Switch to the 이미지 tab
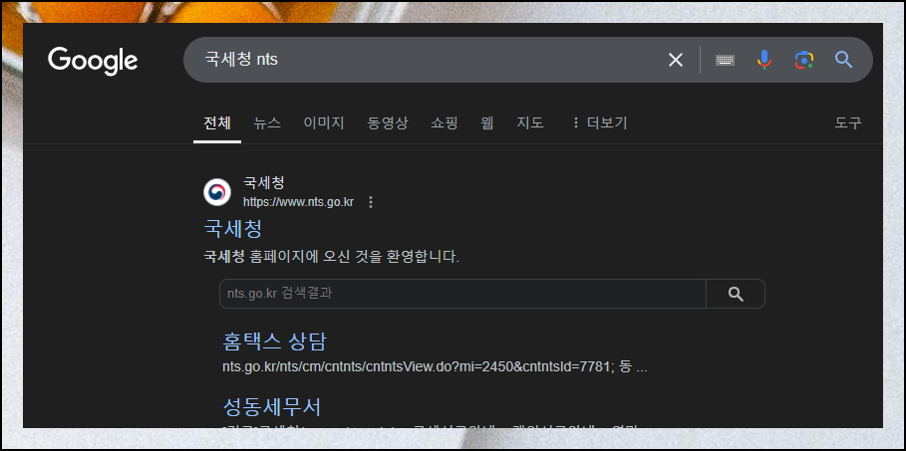The height and width of the screenshot is (451, 906). (324, 123)
